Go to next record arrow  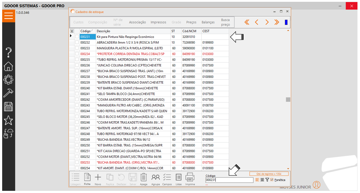[267, 22]
